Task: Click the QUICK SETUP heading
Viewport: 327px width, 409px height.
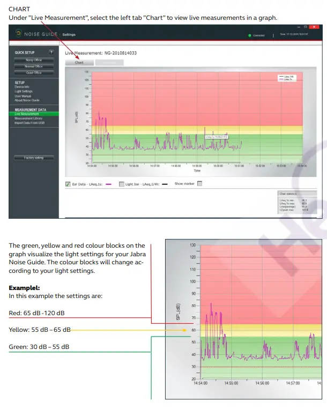Action: coord(25,53)
